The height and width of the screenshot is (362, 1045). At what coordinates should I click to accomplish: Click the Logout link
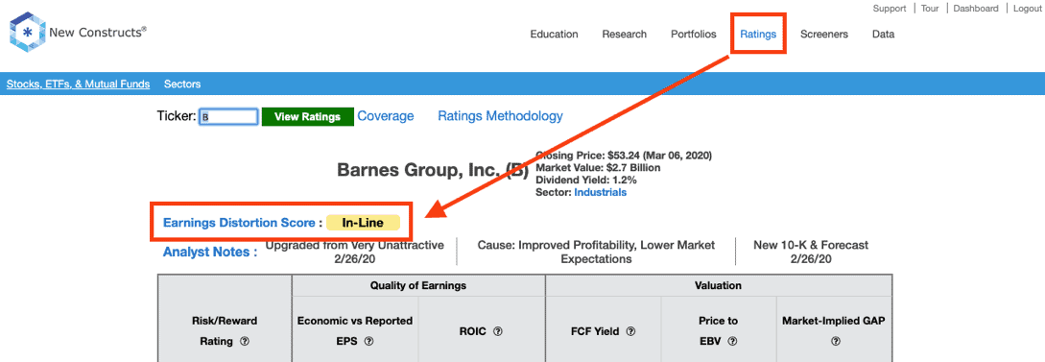[1027, 9]
